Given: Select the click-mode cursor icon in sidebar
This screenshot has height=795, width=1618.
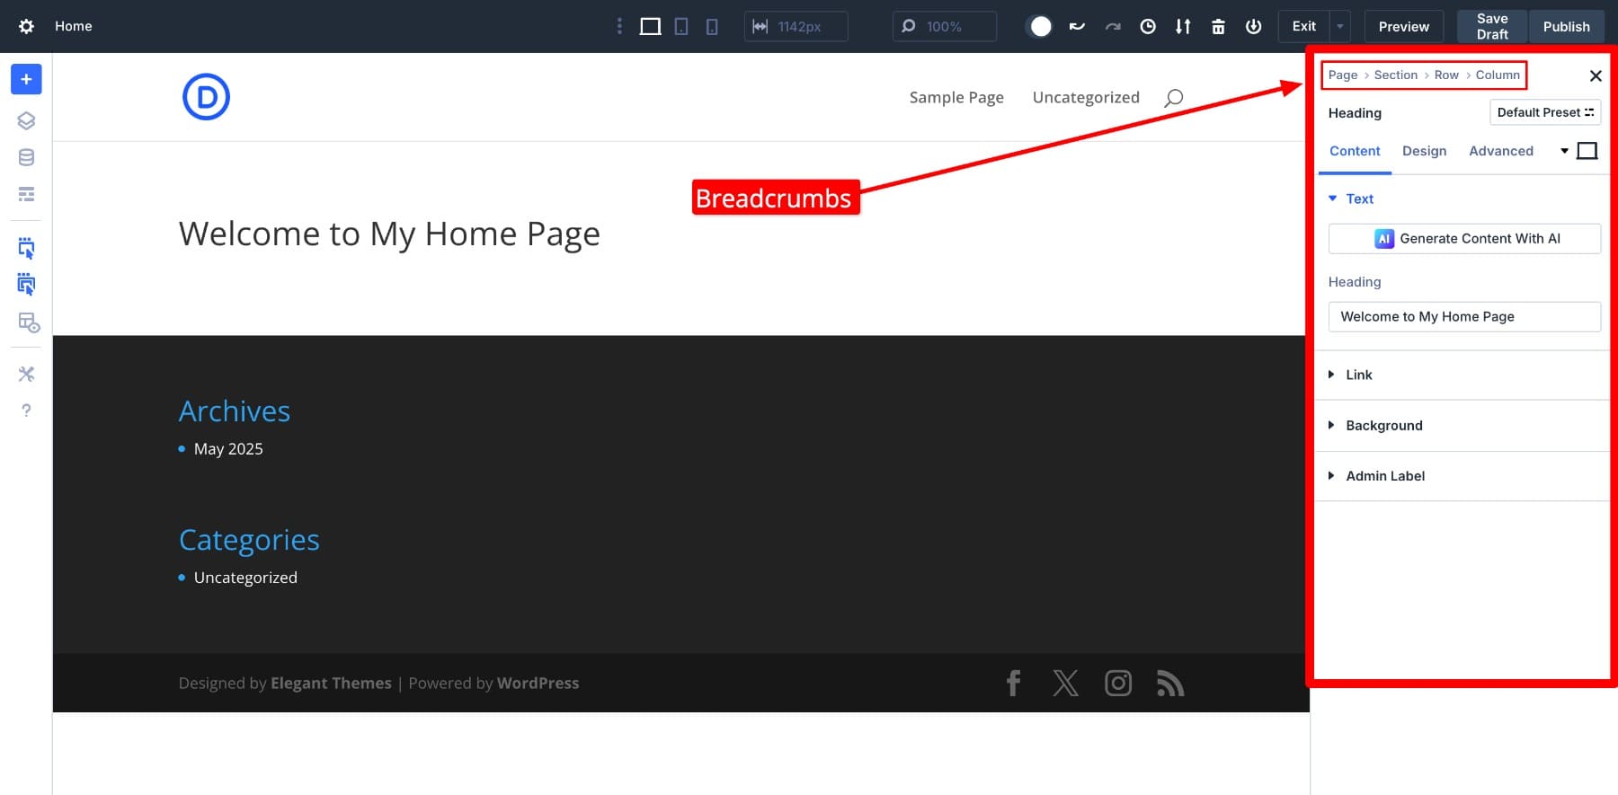Looking at the screenshot, I should click(x=26, y=248).
